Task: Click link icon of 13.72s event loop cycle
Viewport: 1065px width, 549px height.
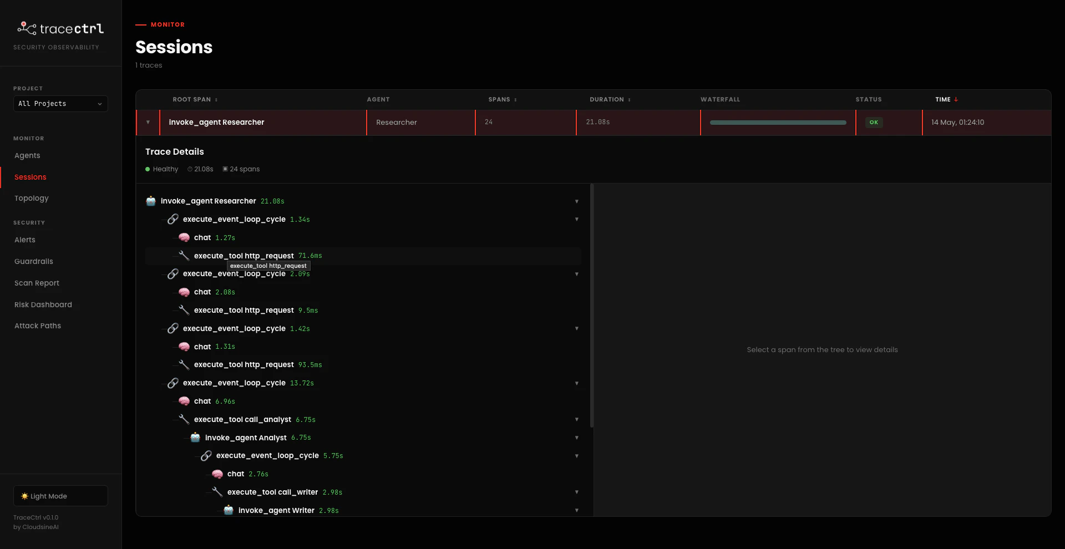Action: [173, 383]
